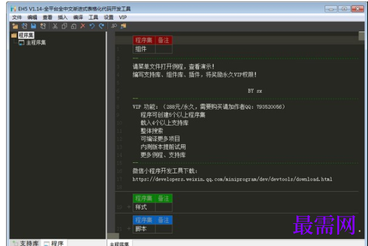This screenshot has height=246, width=368.
Task: Select the 程序集 root tree node
Action: point(26,36)
